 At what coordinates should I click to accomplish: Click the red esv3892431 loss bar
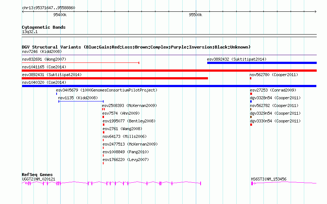(x=115, y=78)
